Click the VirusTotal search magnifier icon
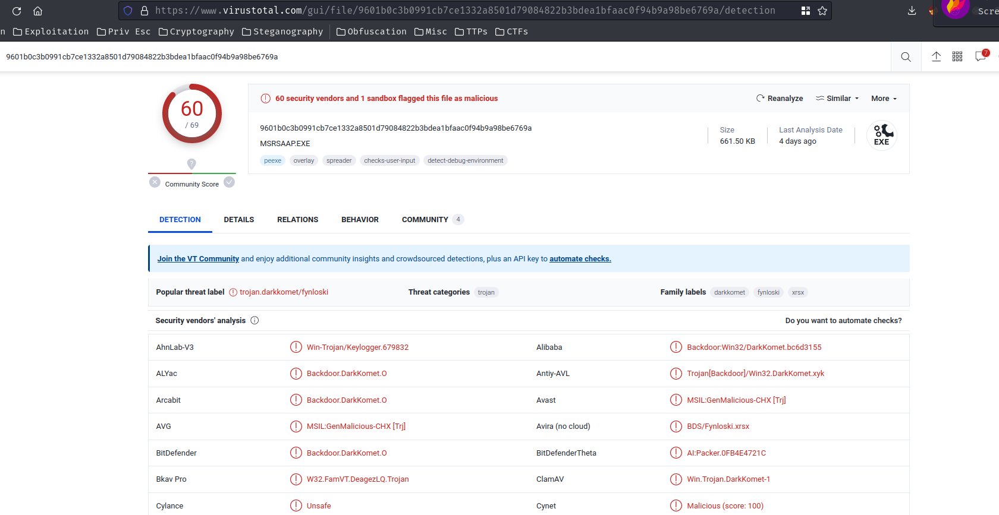The height and width of the screenshot is (515, 999). 906,57
